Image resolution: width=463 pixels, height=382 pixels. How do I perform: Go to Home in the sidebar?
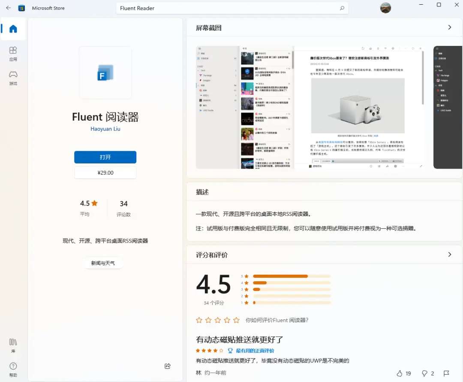coord(13,29)
